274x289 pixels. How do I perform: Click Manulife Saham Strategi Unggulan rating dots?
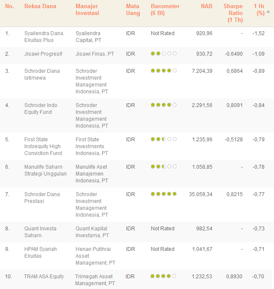pyautogui.click(x=163, y=167)
